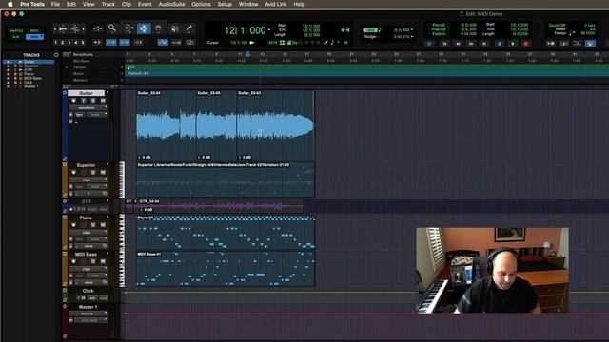Toggle Grid edit mode

[x=34, y=37]
